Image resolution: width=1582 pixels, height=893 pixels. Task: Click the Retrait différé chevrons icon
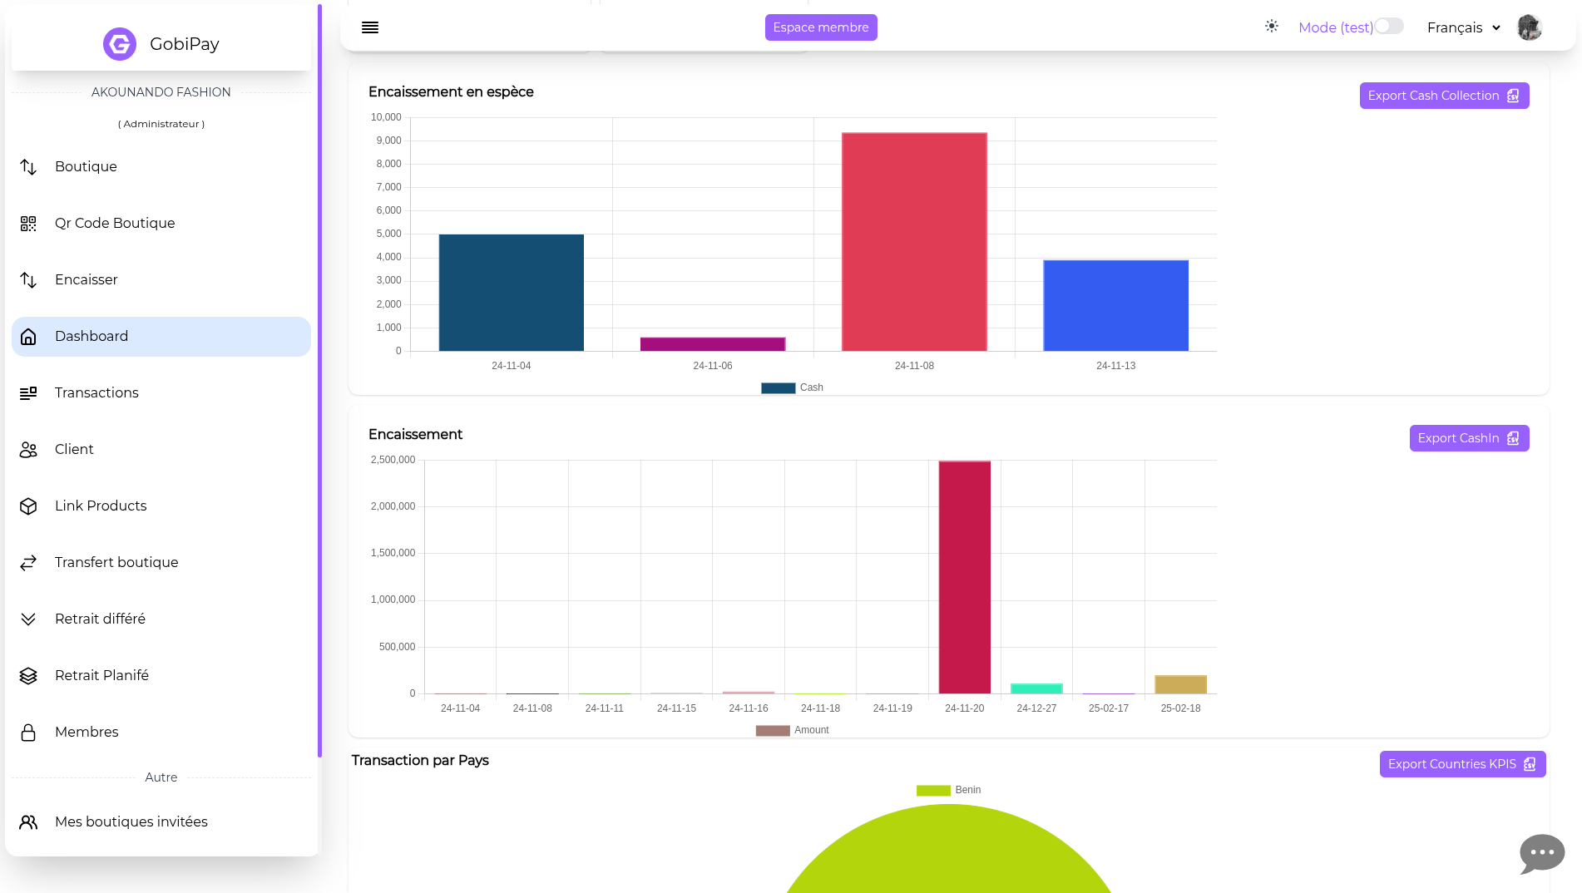[28, 619]
